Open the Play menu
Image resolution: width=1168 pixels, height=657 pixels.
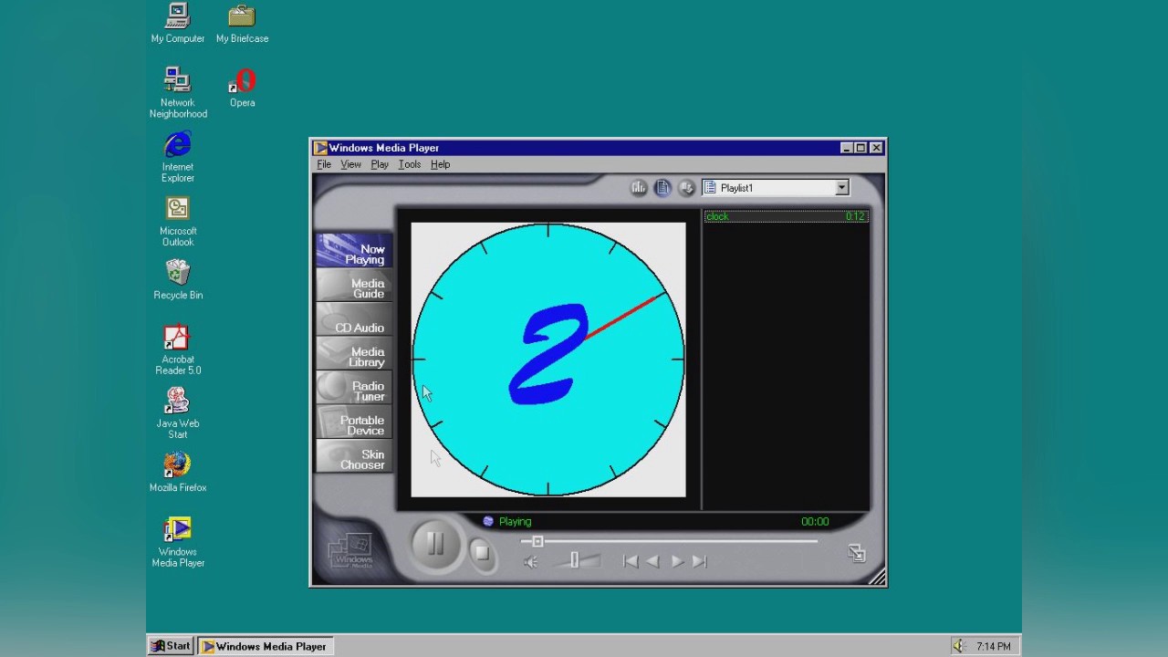coord(380,164)
